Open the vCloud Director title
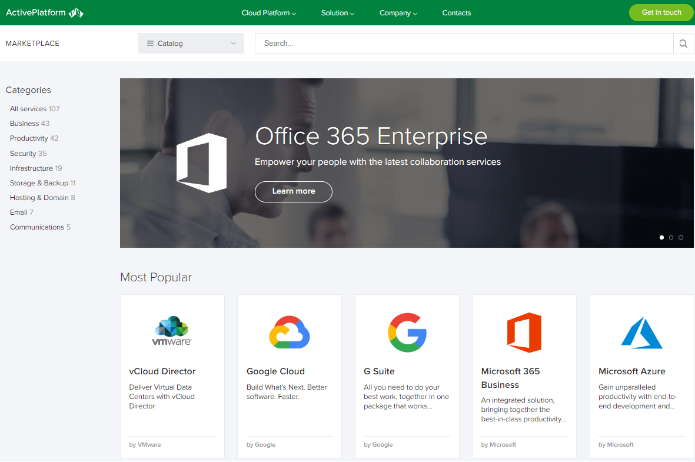The height and width of the screenshot is (462, 695). pyautogui.click(x=162, y=371)
